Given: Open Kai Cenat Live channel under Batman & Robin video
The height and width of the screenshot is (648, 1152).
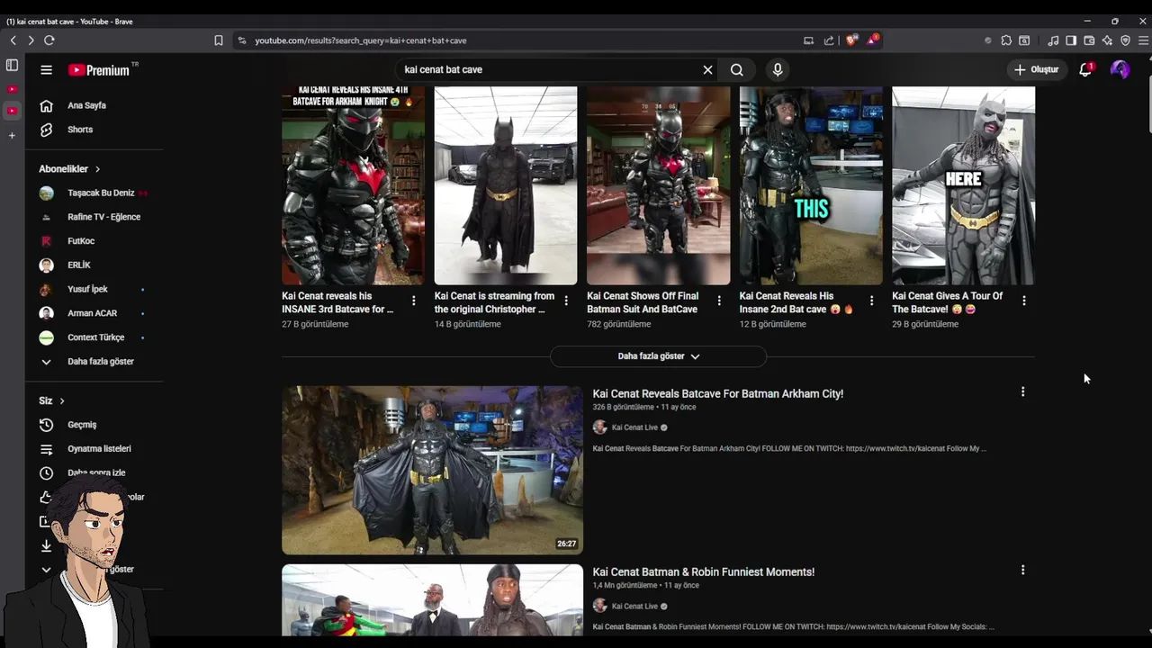Looking at the screenshot, I should click(x=634, y=606).
